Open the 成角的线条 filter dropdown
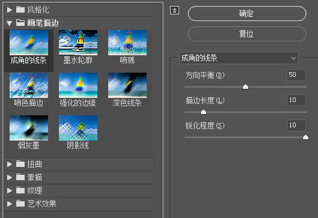This screenshot has height=218, width=318. 239,58
